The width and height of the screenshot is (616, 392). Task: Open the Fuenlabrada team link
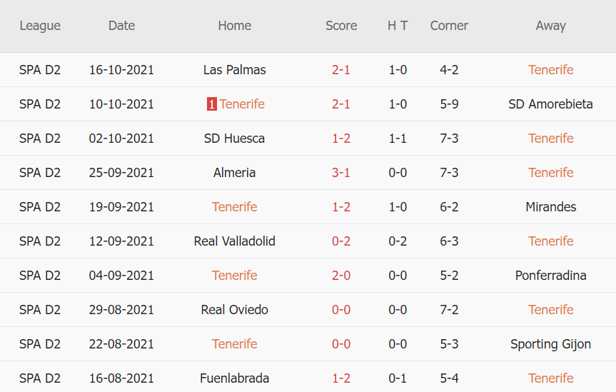pyautogui.click(x=234, y=378)
